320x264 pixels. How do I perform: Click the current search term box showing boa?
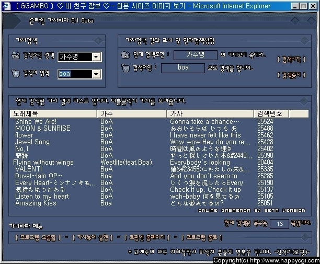(183, 68)
